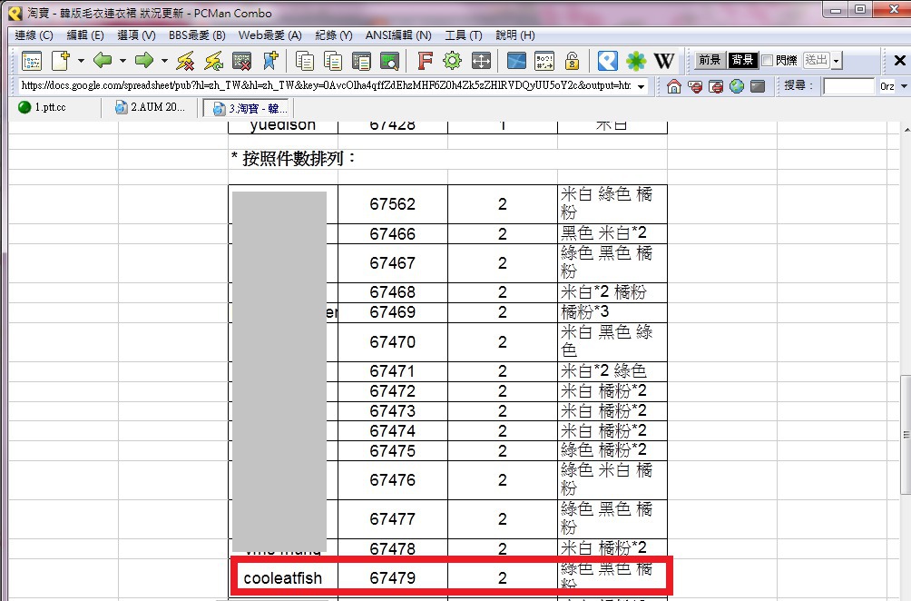Viewport: 911px width, 601px height.
Task: Click the green flower ICQ icon
Action: pos(635,61)
